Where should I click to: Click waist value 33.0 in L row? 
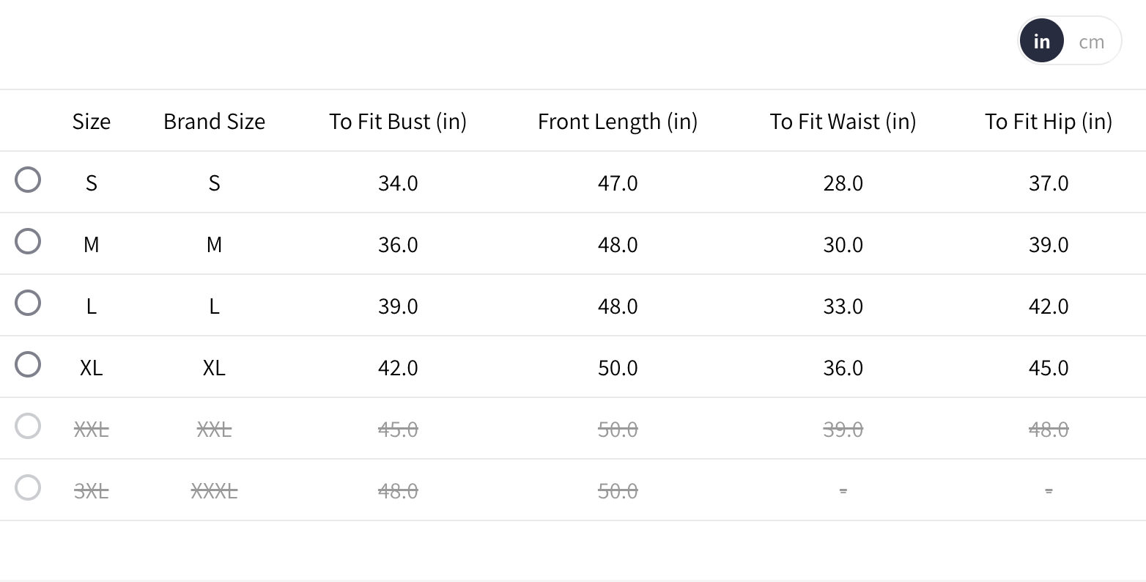coord(843,306)
